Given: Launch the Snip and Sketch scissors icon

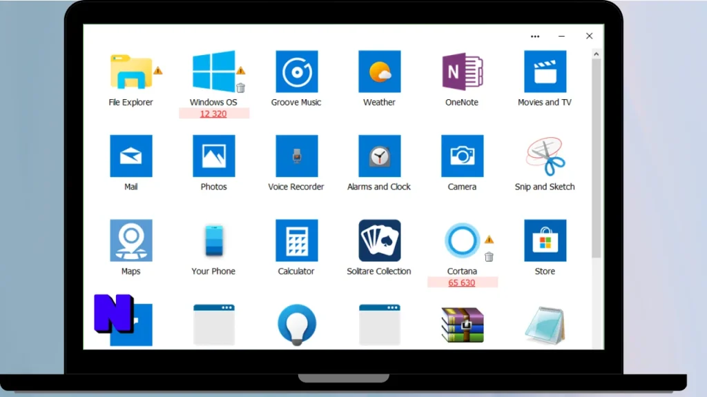Looking at the screenshot, I should pos(545,156).
